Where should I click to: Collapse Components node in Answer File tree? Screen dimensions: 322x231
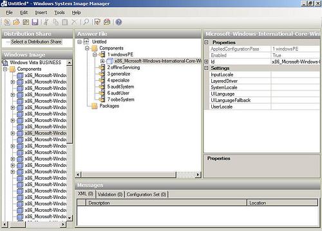(87, 48)
